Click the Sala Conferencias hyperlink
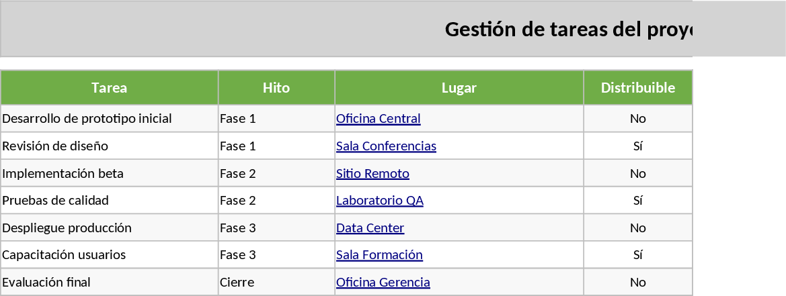786x296 pixels. click(x=386, y=146)
